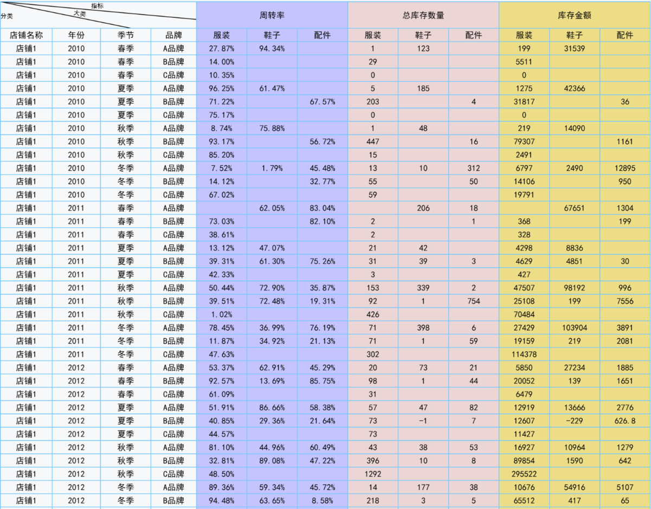This screenshot has width=651, height=509.
Task: Click the cell showing 114378
Action: pos(524,354)
